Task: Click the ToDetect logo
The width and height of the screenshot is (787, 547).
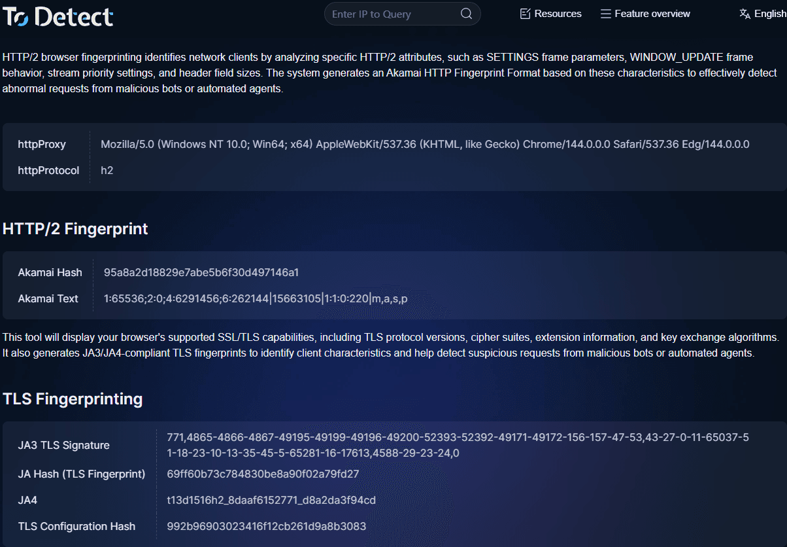Action: [x=58, y=17]
